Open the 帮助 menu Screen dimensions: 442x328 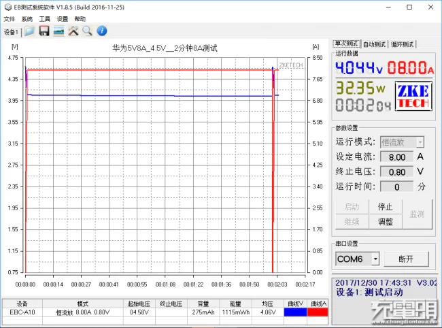tap(80, 19)
